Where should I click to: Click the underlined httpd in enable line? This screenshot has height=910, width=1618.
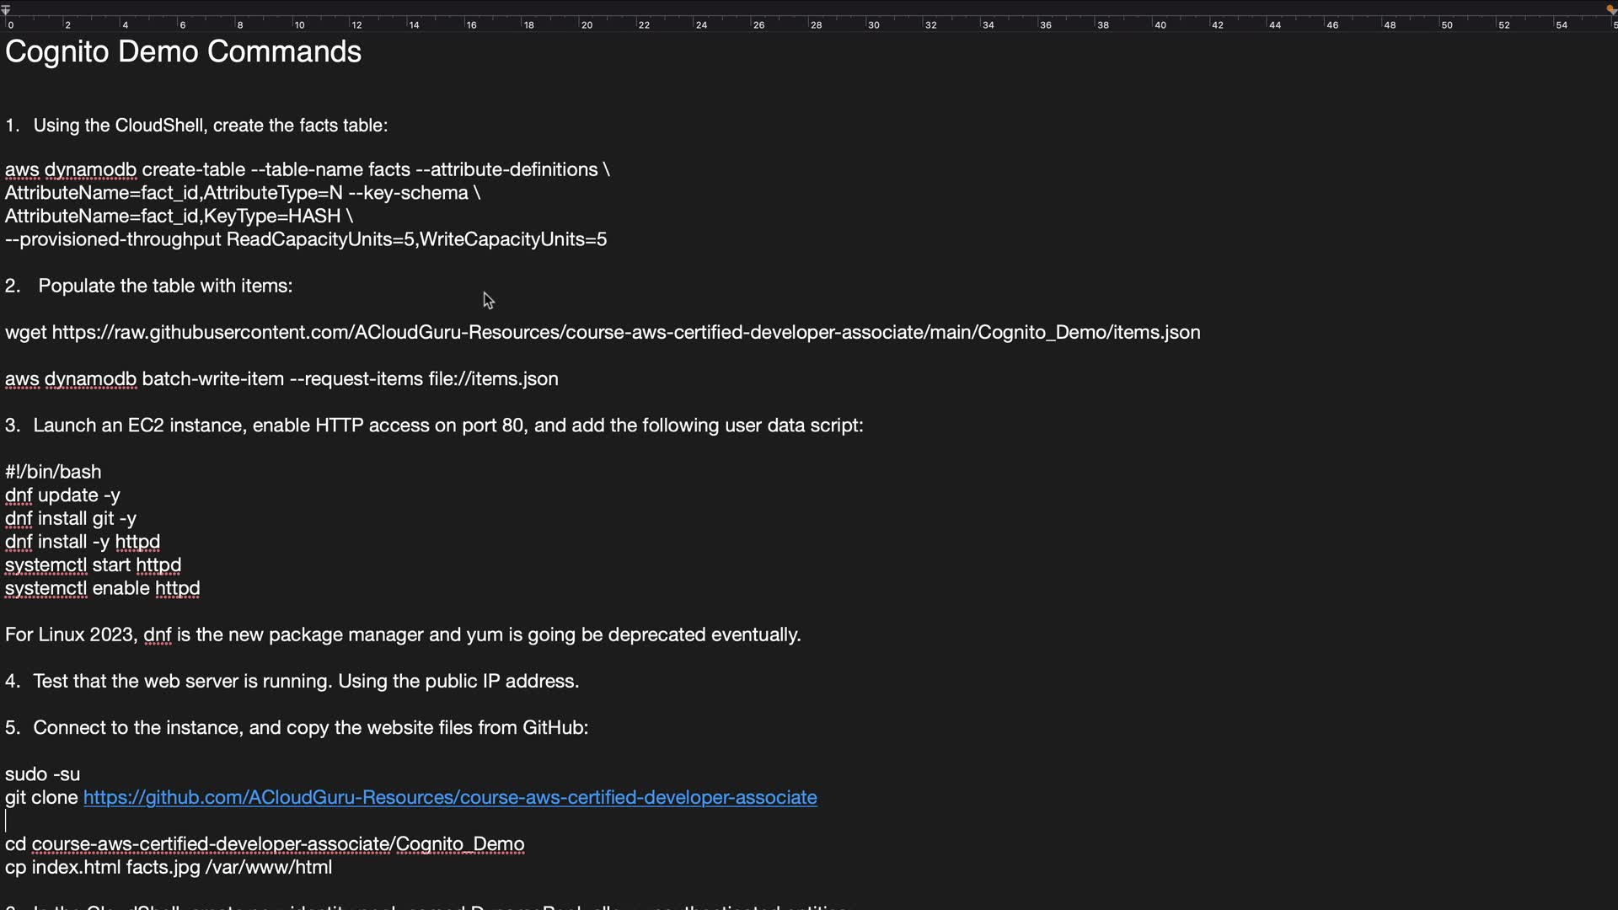pos(177,589)
